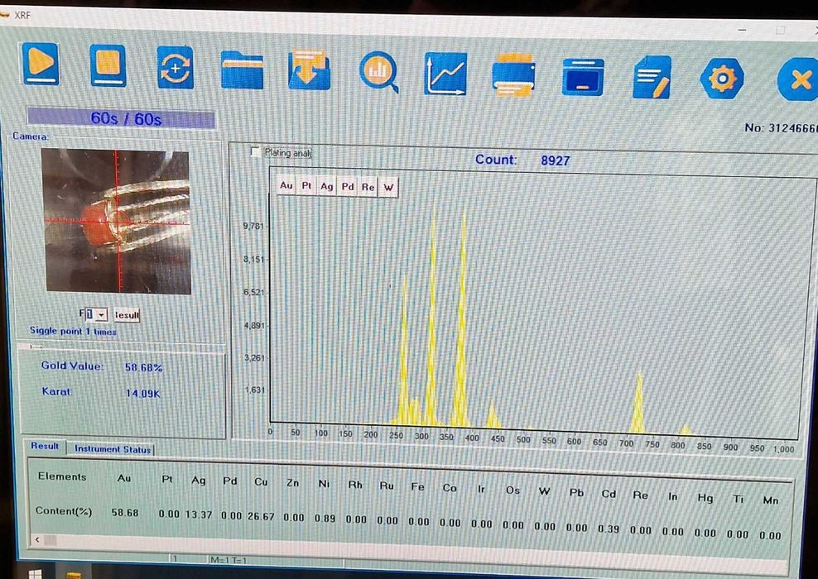Click the orange stop square icon

click(x=108, y=65)
